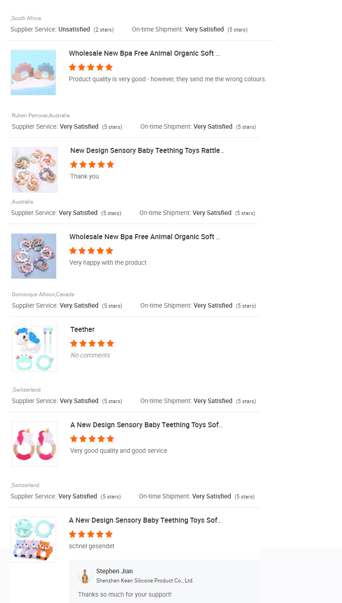The height and width of the screenshot is (603, 342).
Task: Click the stars above the wrong colours review
Action: tap(90, 67)
